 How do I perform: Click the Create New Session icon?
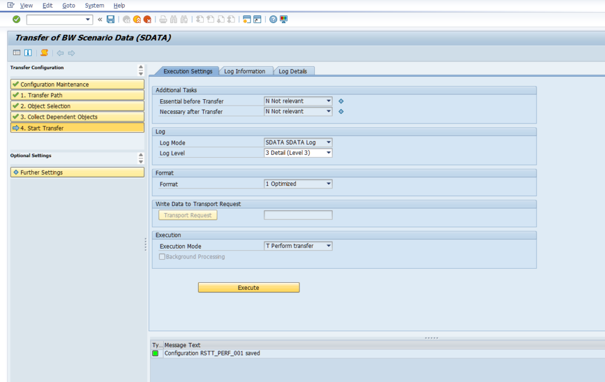click(247, 19)
